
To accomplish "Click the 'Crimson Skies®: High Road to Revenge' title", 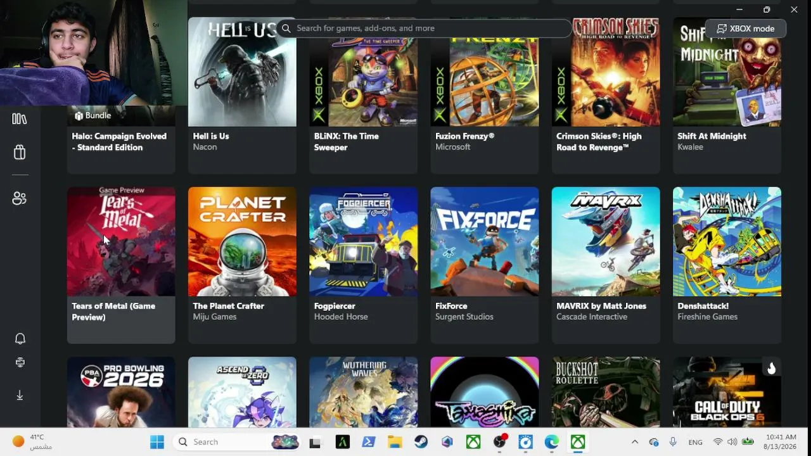I will [x=599, y=142].
